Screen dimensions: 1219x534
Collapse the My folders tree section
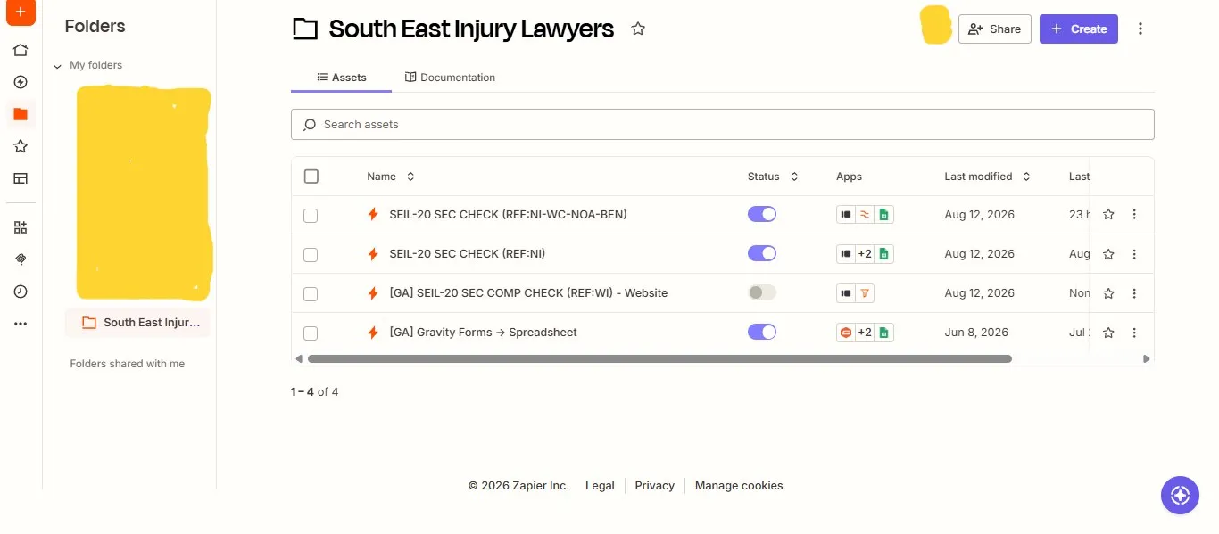click(x=57, y=66)
